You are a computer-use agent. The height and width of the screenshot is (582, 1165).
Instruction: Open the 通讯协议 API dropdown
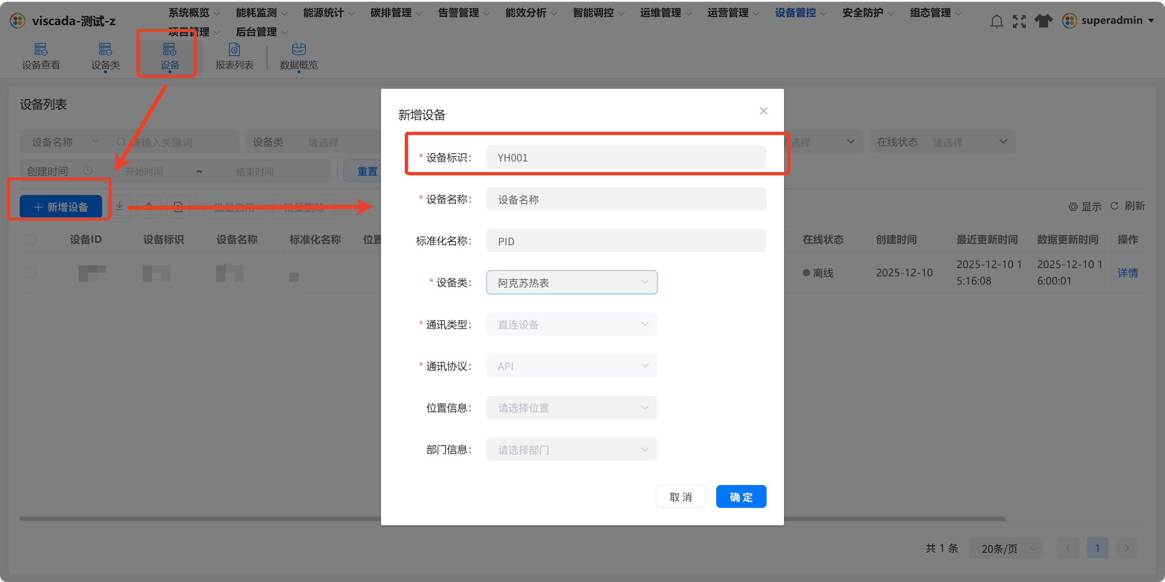click(x=572, y=366)
